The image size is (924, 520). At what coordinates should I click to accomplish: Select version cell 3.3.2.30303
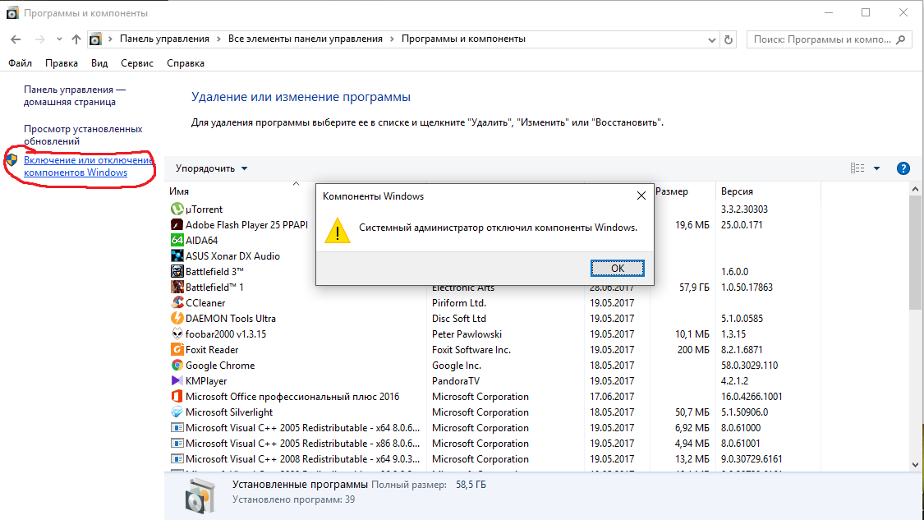click(x=744, y=209)
